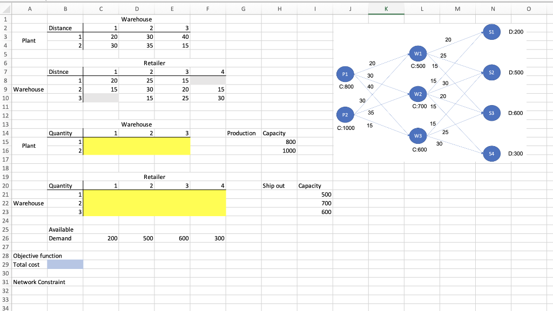Select the Network Constraint label cell

[39, 282]
